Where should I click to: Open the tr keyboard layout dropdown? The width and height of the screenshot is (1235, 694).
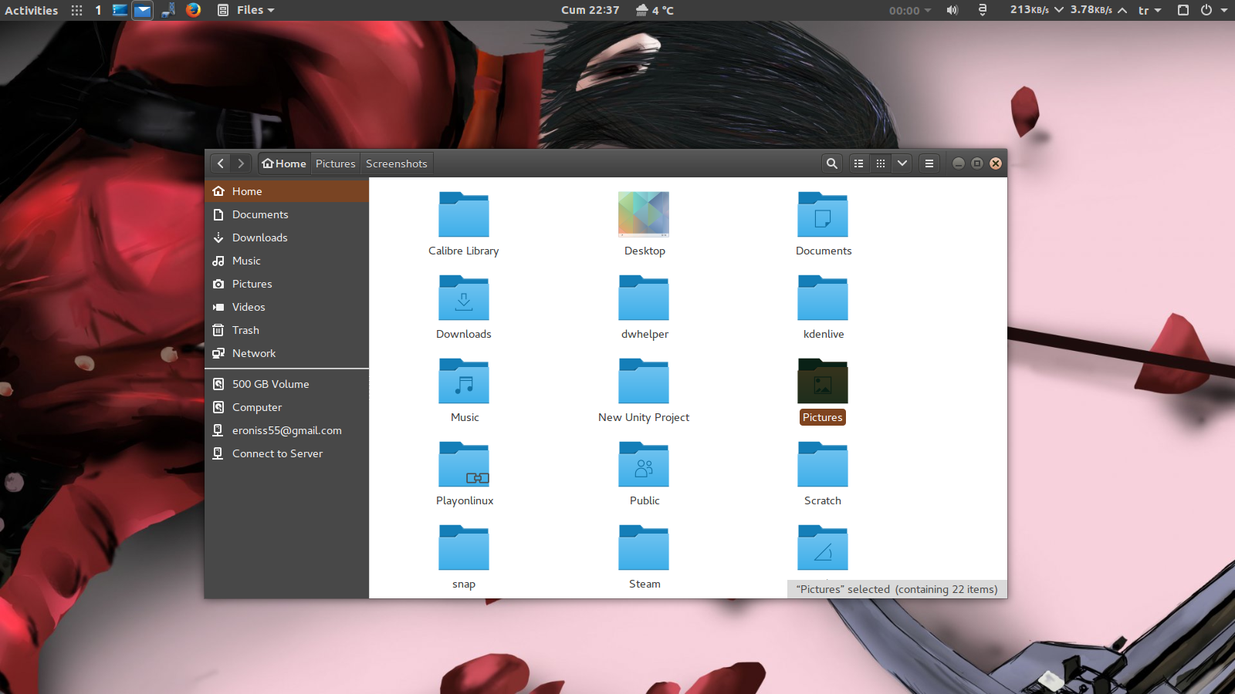point(1149,10)
